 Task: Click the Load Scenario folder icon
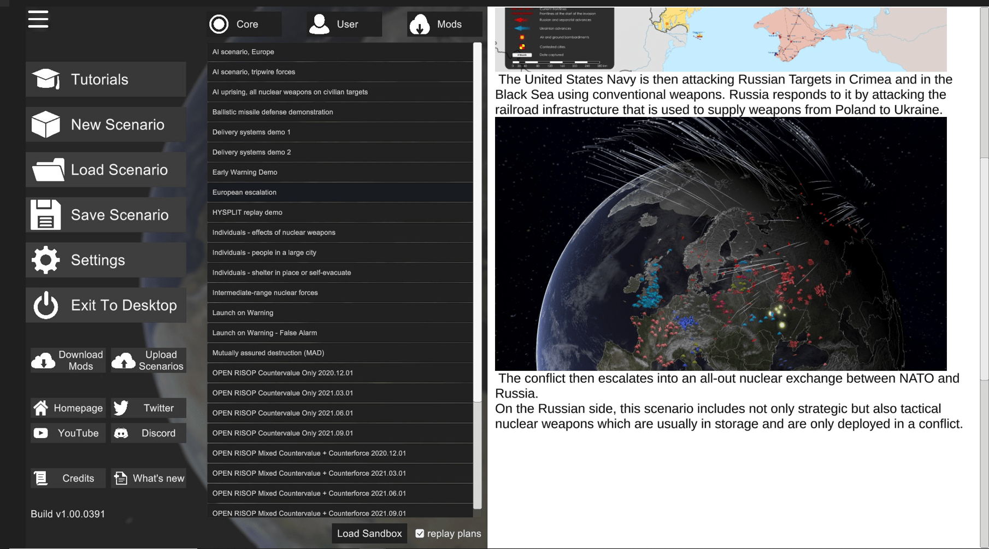point(48,170)
